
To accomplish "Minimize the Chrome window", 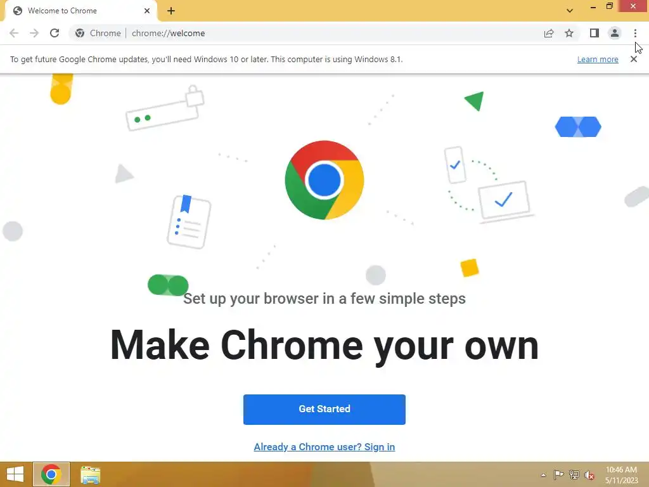I will [593, 6].
